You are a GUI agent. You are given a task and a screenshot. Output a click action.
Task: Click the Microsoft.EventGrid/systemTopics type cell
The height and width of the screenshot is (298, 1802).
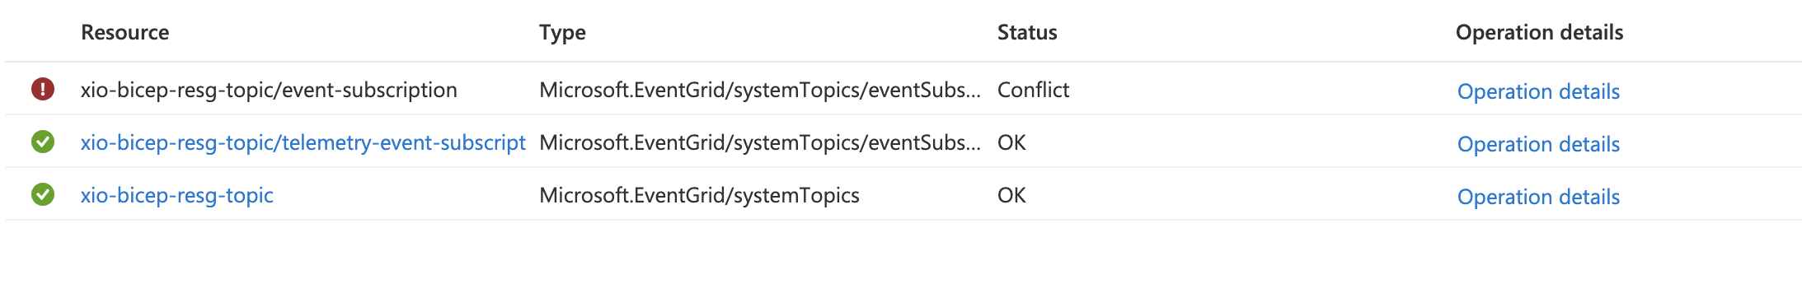(x=699, y=195)
